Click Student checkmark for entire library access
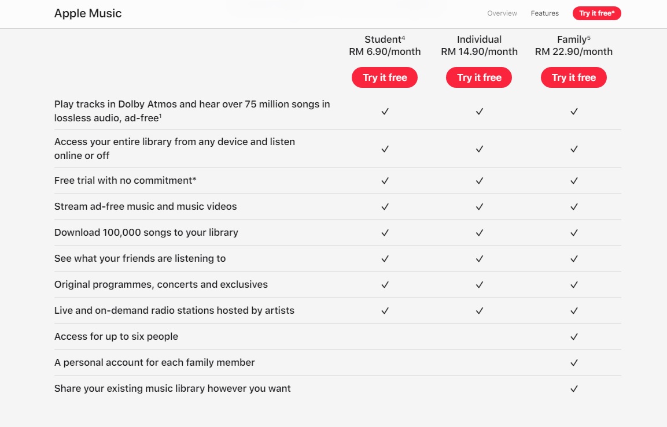 pyautogui.click(x=385, y=148)
